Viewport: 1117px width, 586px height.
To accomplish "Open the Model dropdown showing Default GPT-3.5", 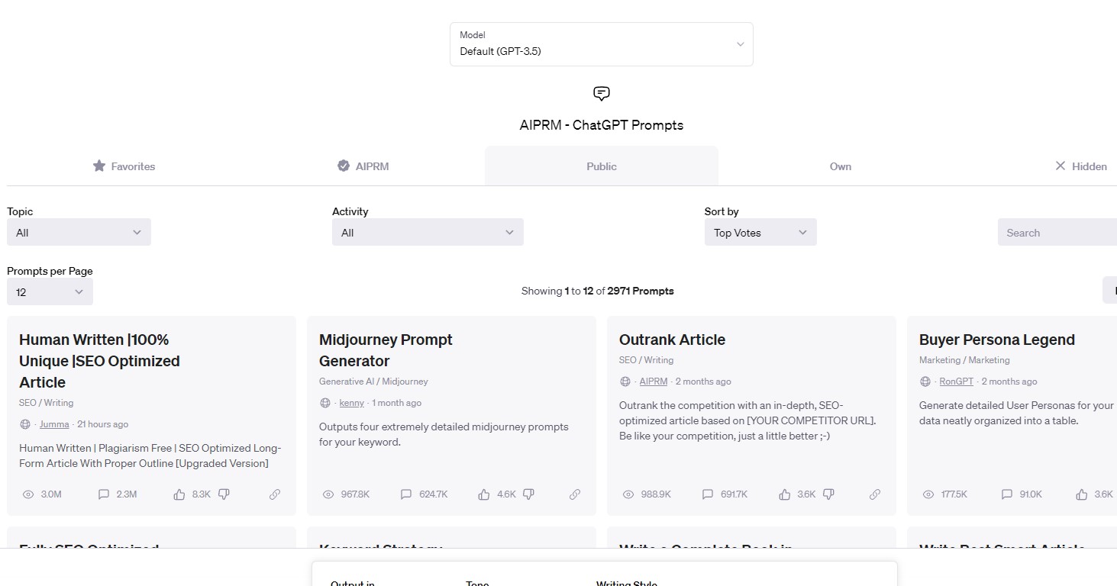I will coord(602,44).
